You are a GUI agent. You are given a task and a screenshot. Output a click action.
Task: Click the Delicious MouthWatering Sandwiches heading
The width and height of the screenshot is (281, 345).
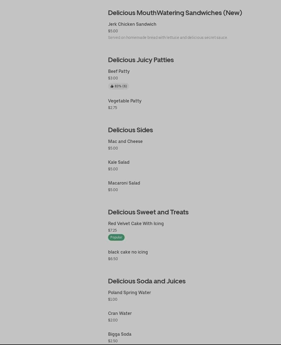coord(175,13)
